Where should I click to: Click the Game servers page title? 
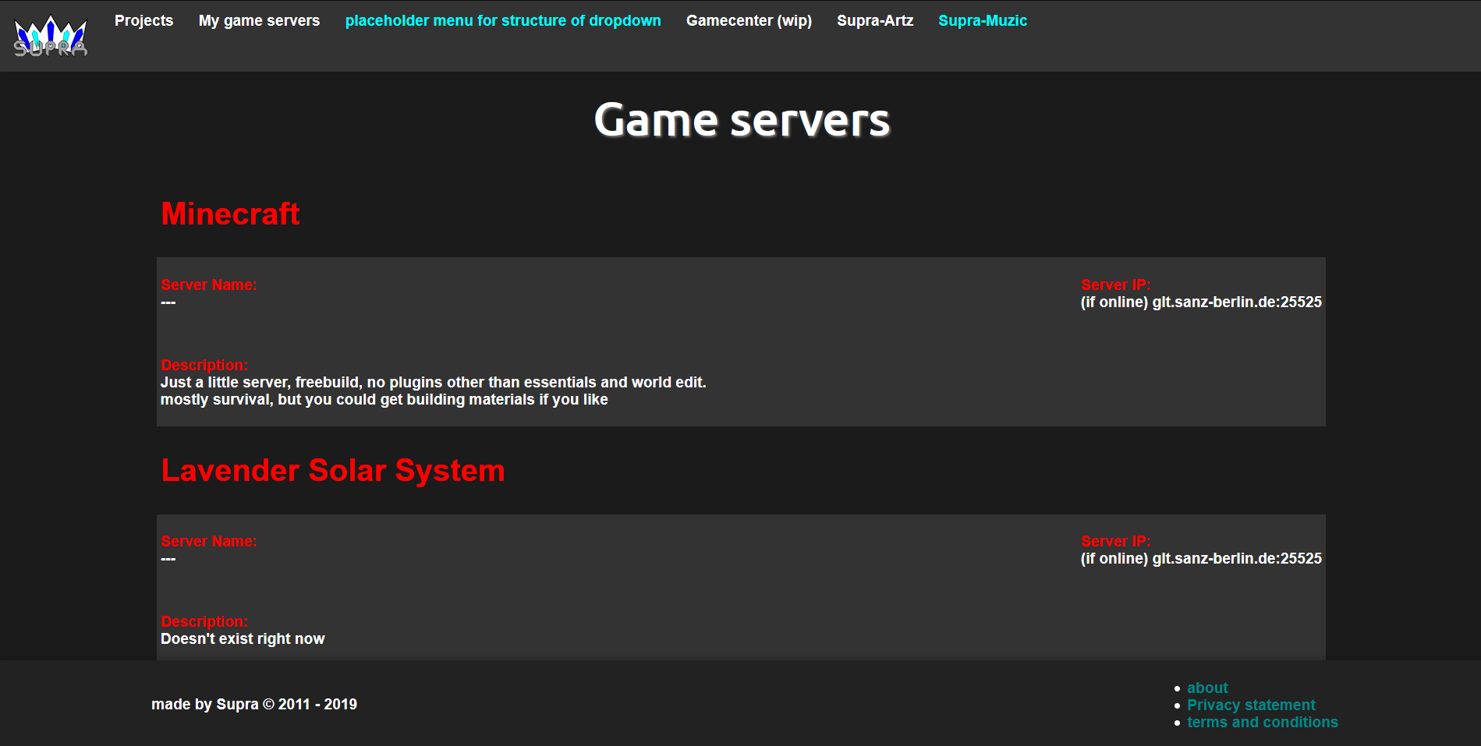741,121
